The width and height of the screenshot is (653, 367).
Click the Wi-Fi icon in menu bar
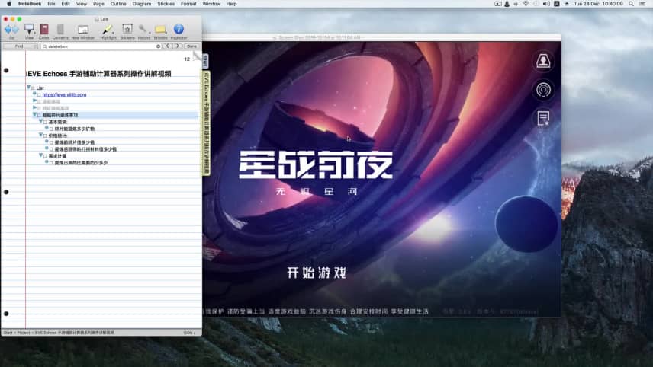pyautogui.click(x=526, y=4)
